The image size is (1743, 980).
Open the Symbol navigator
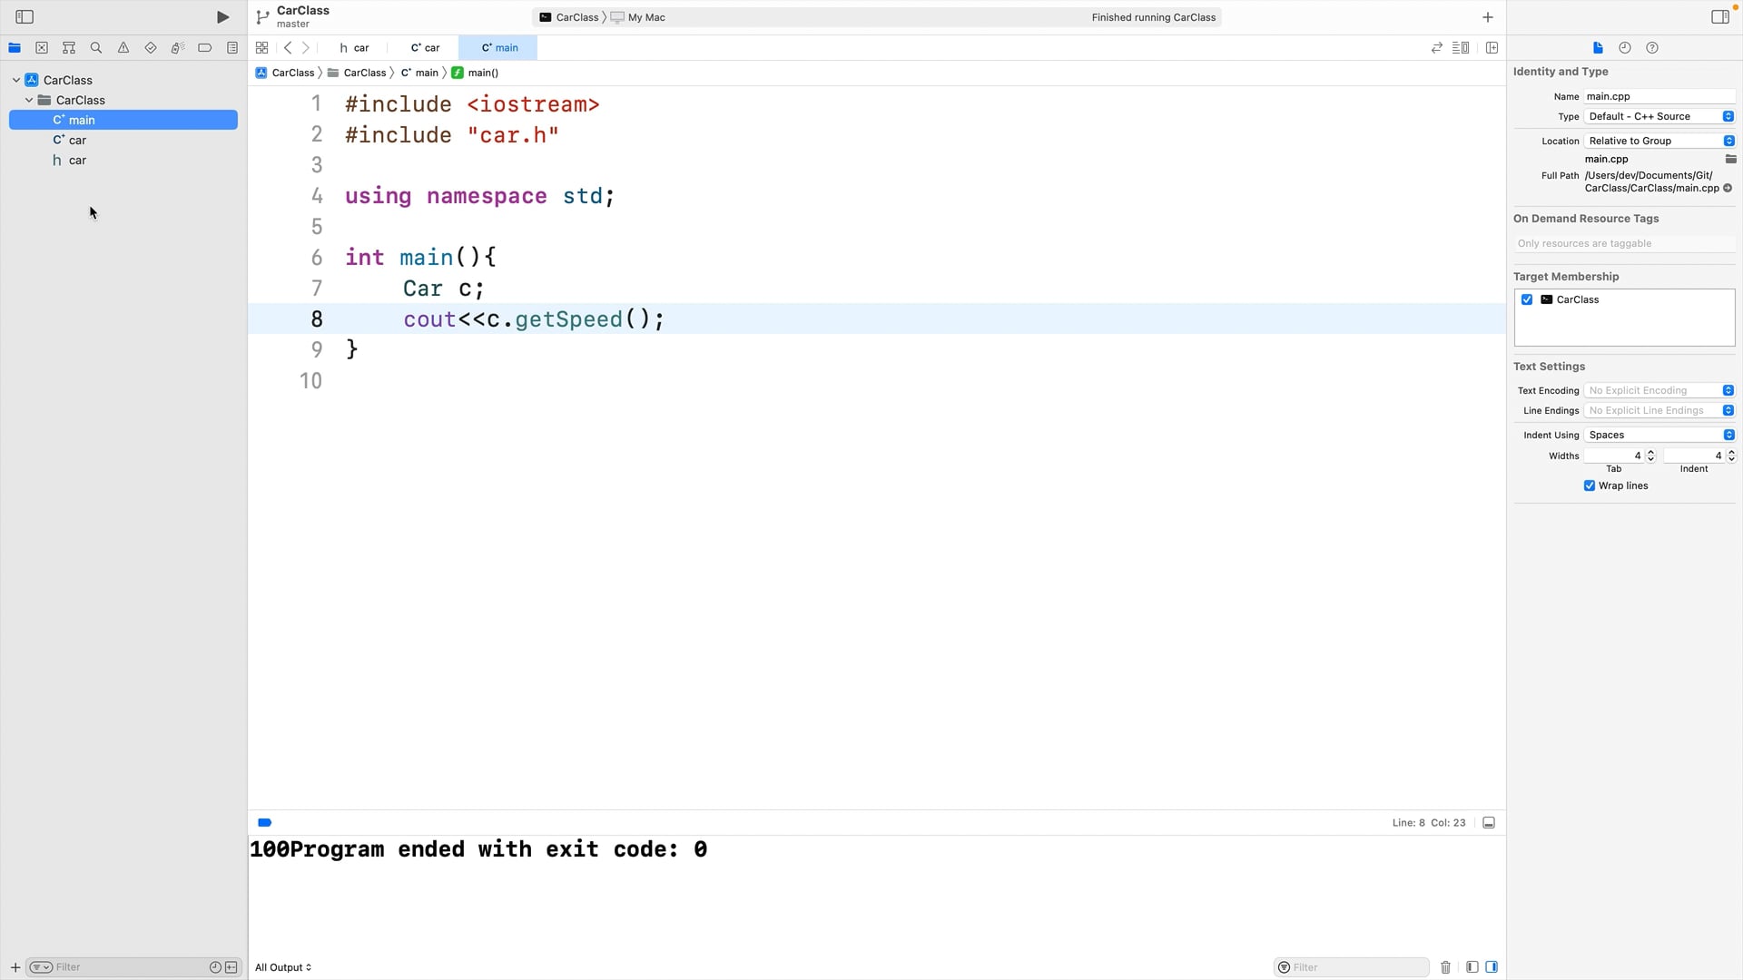[69, 48]
